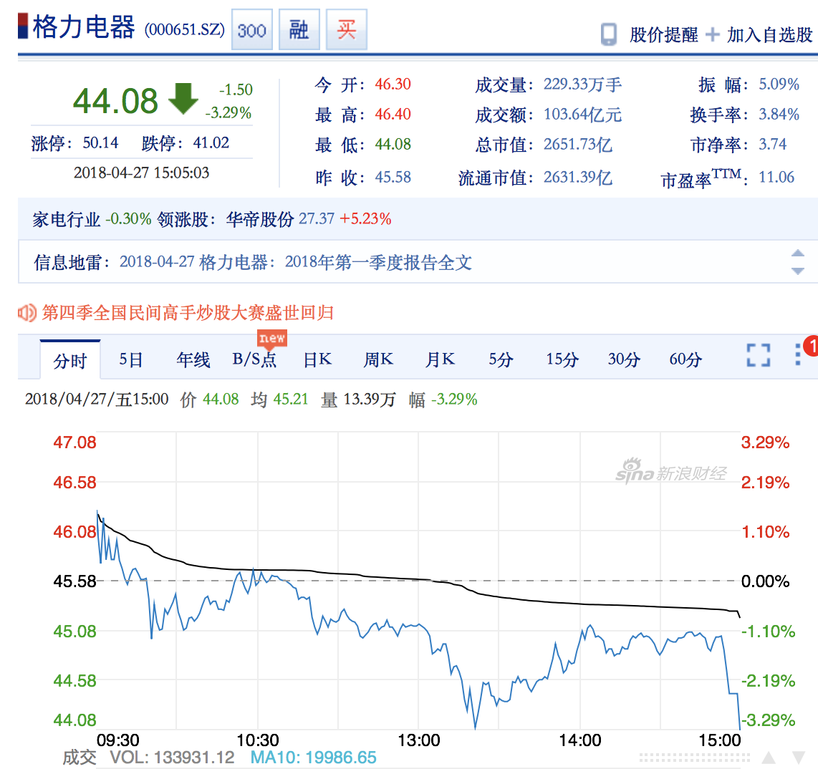Click the plus icon to add watchlist

click(x=712, y=35)
